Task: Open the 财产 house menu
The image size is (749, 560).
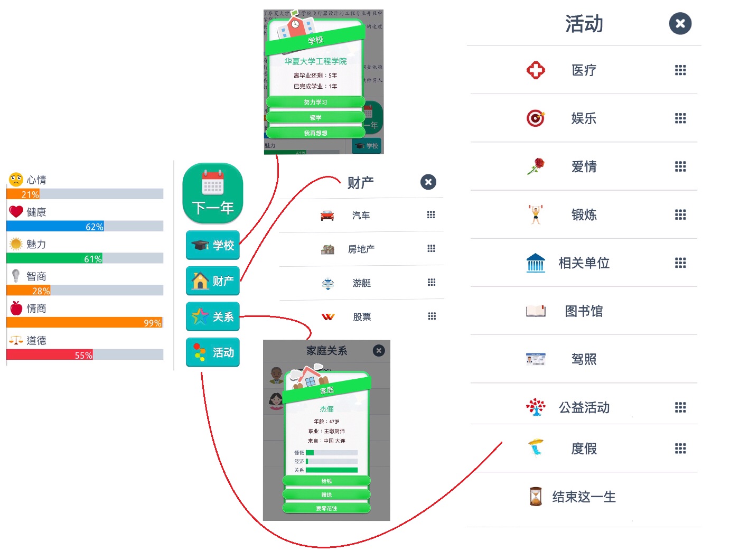Action: pyautogui.click(x=213, y=281)
